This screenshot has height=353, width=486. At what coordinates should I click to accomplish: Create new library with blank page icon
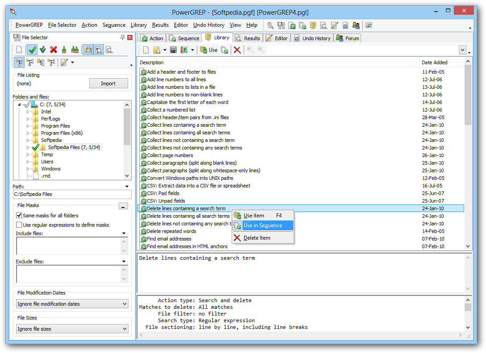(146, 50)
